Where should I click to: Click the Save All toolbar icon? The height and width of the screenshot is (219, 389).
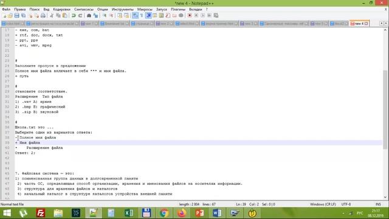(23, 16)
